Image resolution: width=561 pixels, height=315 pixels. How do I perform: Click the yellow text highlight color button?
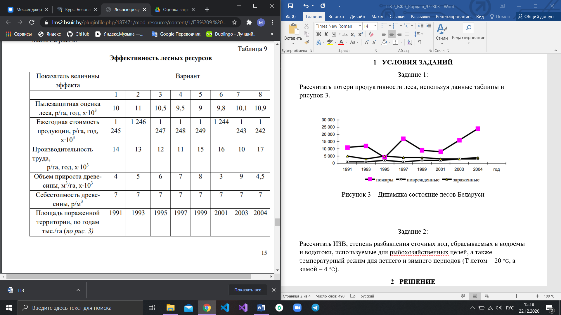[x=330, y=43]
